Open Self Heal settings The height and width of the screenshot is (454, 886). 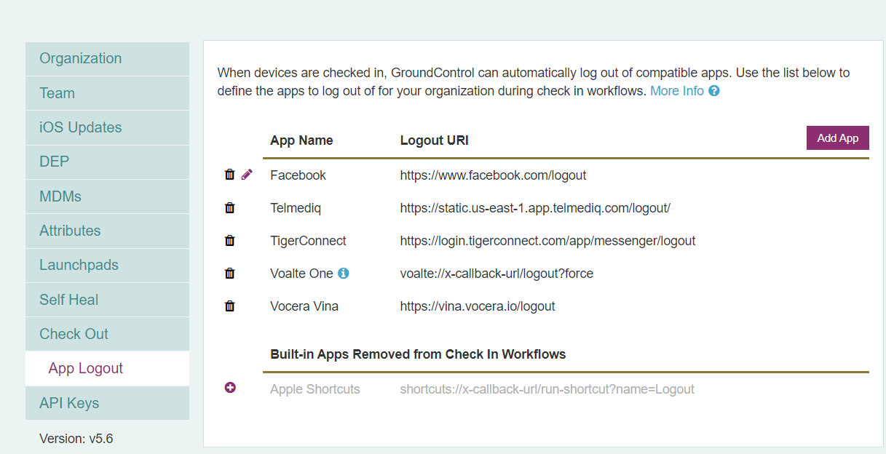(x=107, y=300)
